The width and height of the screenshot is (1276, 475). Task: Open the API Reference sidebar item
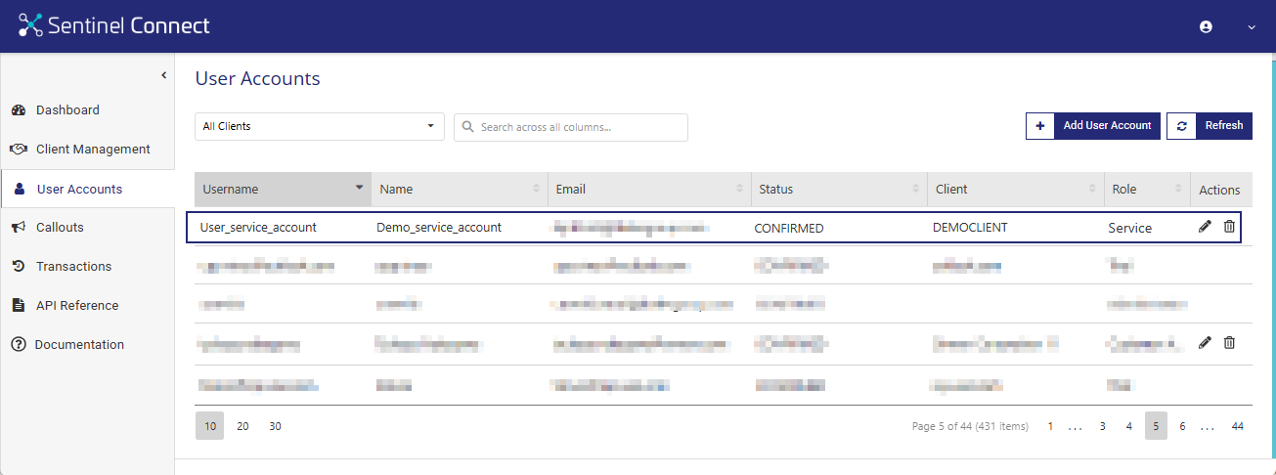[76, 306]
